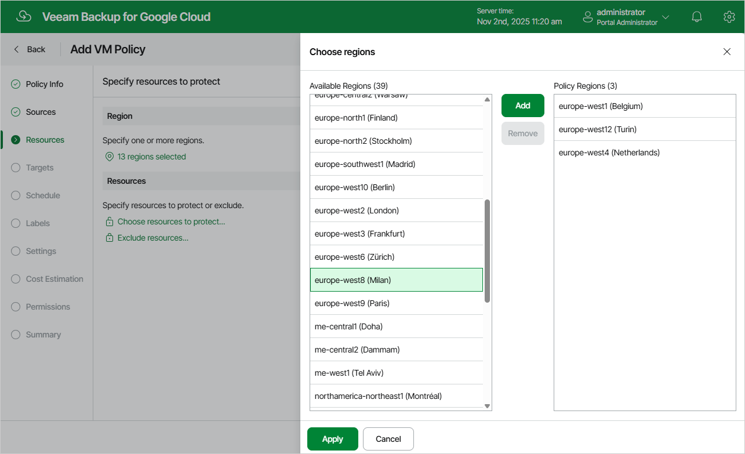
Task: Click the Policy Info completed checkmark icon
Action: [16, 84]
